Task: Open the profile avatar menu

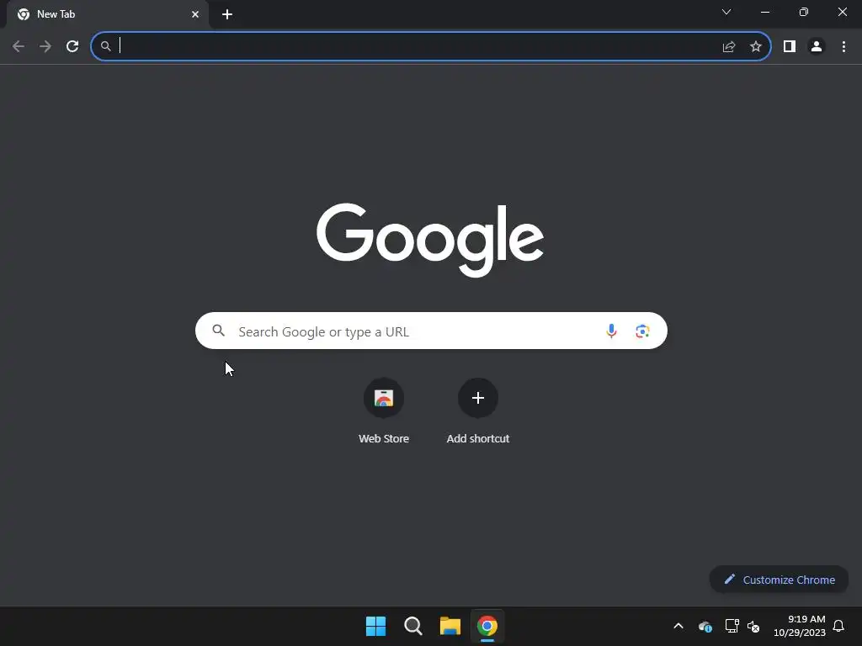Action: pyautogui.click(x=817, y=47)
